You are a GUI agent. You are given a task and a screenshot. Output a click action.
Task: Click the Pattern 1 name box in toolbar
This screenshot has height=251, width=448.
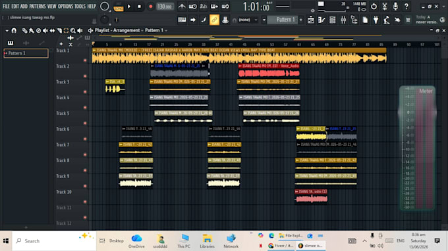tap(283, 20)
